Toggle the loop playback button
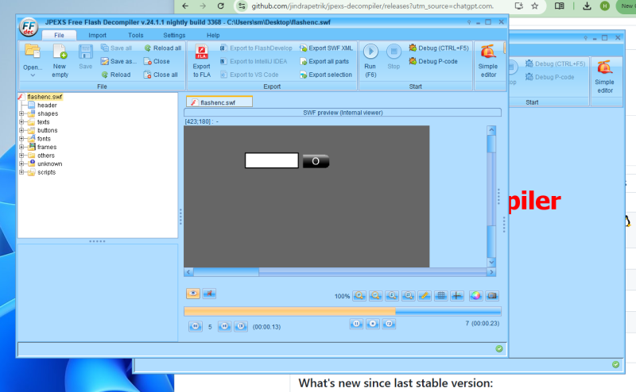Image resolution: width=636 pixels, height=392 pixels. (389, 324)
